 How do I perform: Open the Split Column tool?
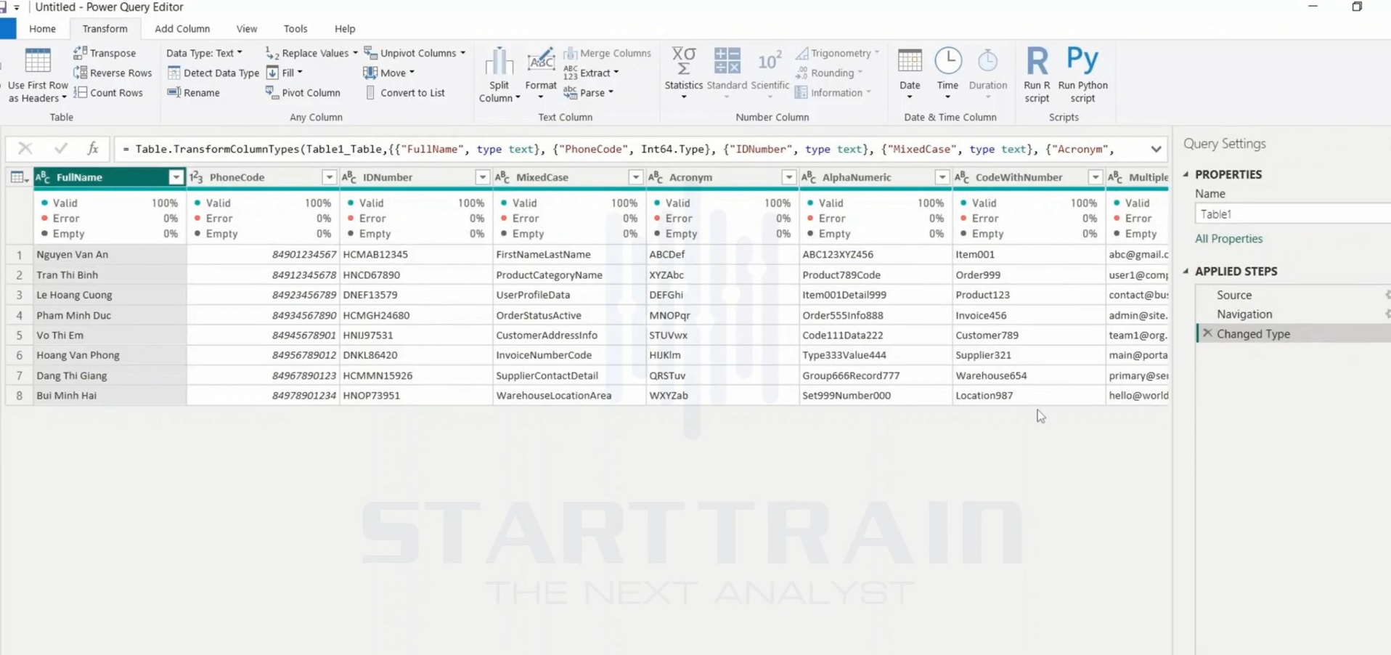point(499,76)
